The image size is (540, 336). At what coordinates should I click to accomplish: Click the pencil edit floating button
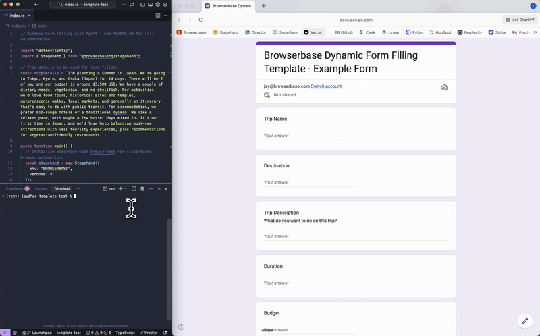click(524, 320)
